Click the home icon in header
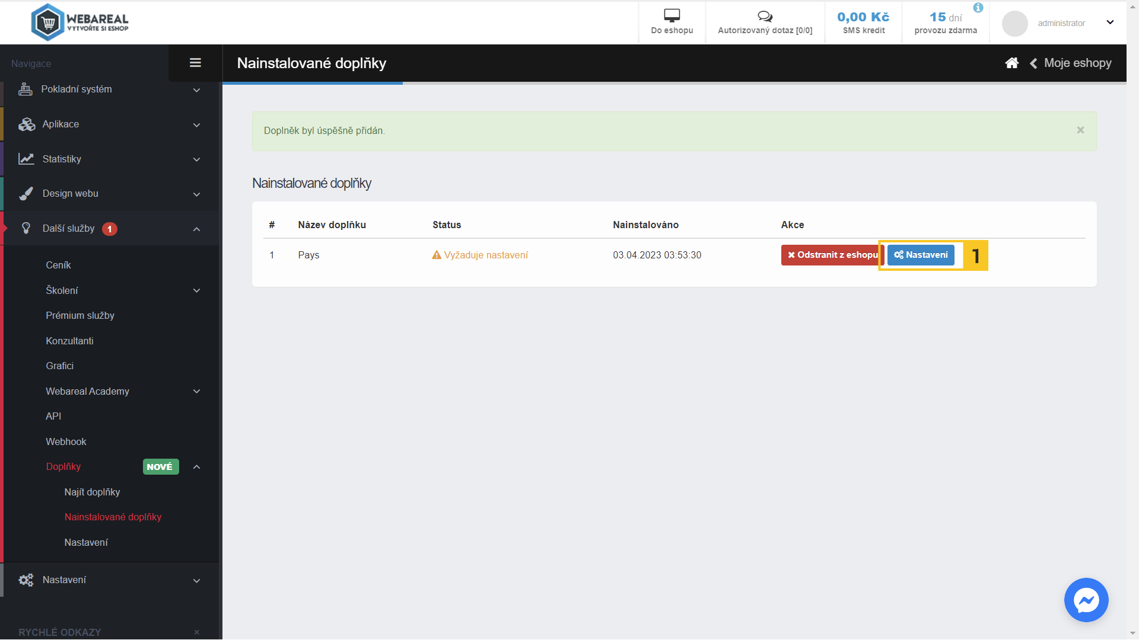The width and height of the screenshot is (1139, 640). (x=1011, y=63)
